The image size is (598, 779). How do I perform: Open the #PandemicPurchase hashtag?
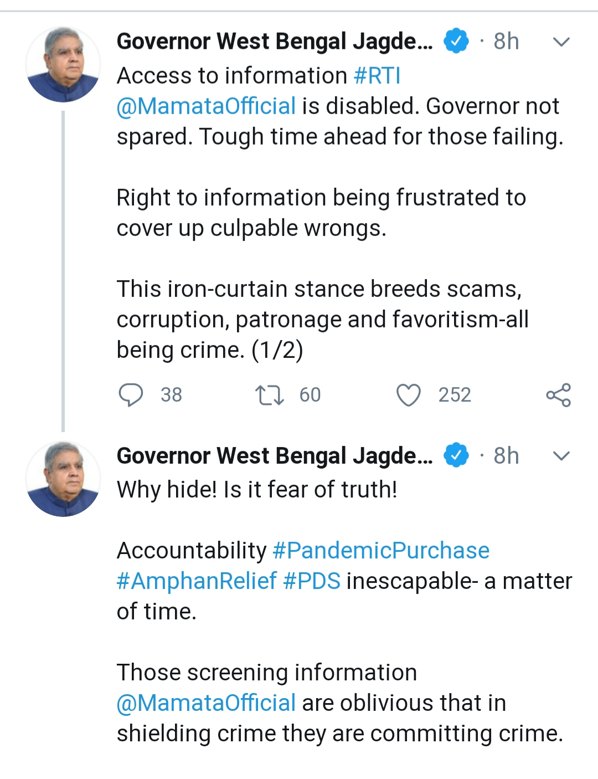click(381, 551)
